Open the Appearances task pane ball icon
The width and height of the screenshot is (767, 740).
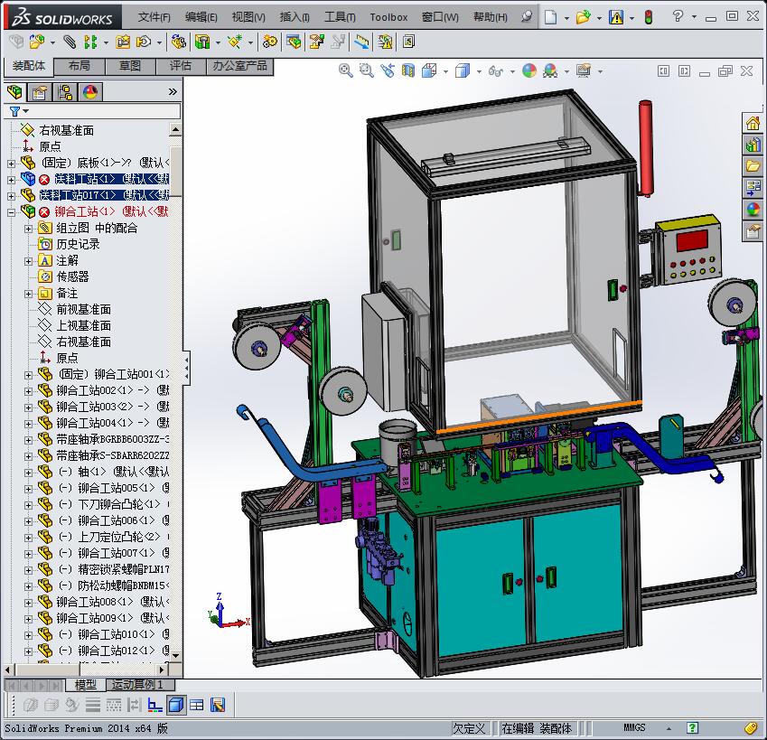(x=753, y=210)
